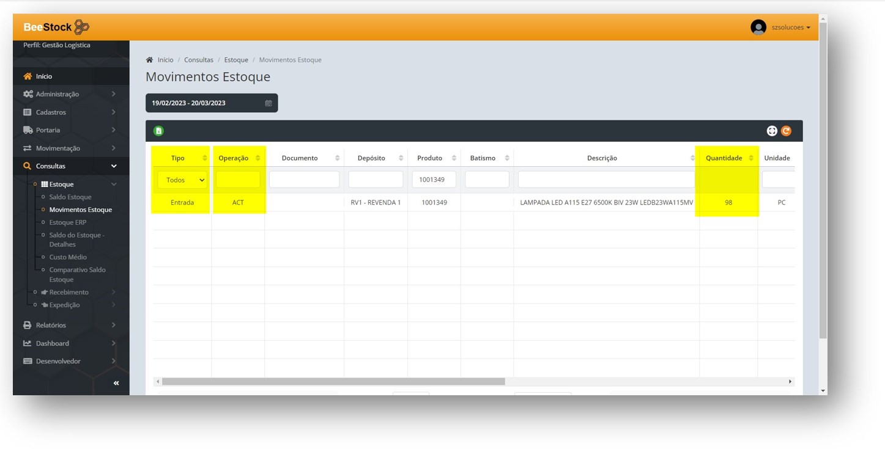
Task: Click the fullscreen expand table icon
Action: (772, 131)
